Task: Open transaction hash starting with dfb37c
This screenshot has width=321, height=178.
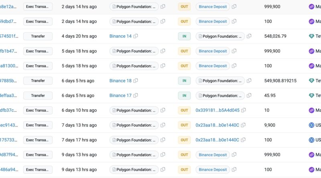Action: pos(9,110)
